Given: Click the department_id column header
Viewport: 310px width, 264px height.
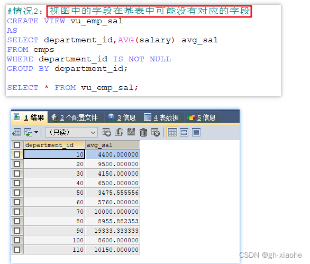Looking at the screenshot, I should click(54, 145).
